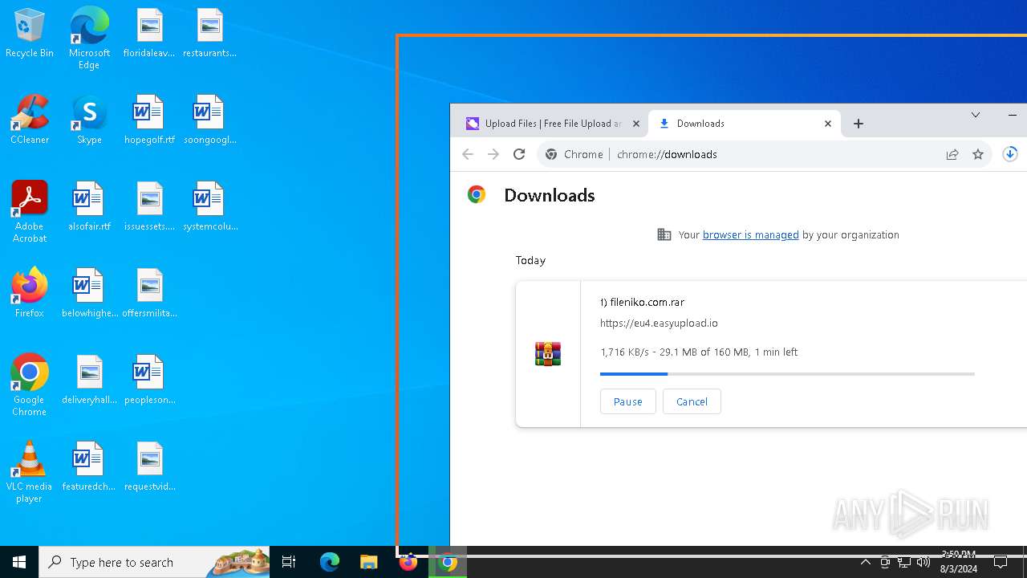Select requestvid... image file on desktop
Viewport: 1027px width, 578px height.
pos(149,467)
